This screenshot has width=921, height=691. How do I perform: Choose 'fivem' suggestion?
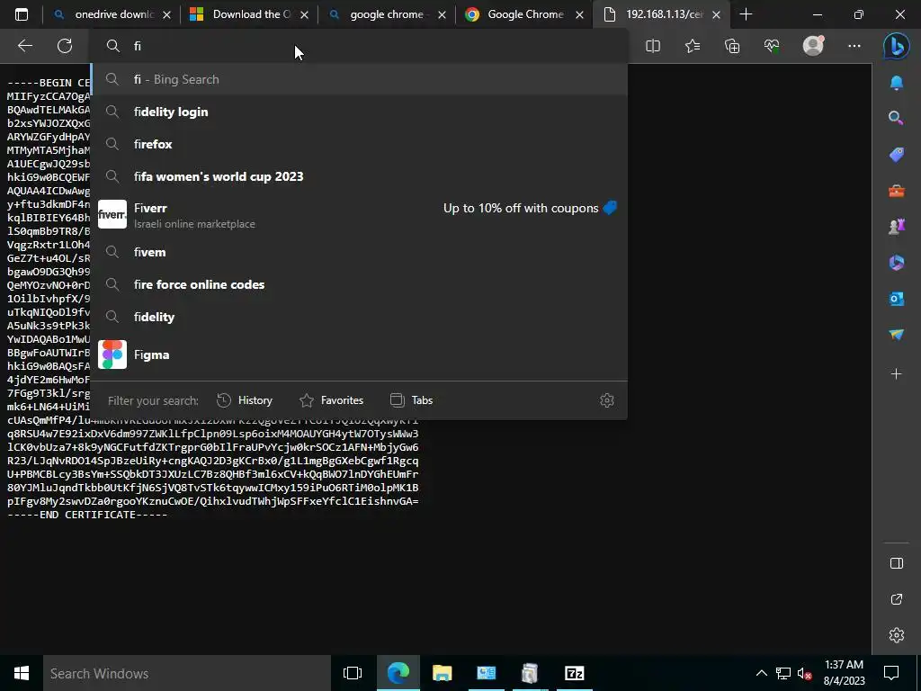point(360,252)
